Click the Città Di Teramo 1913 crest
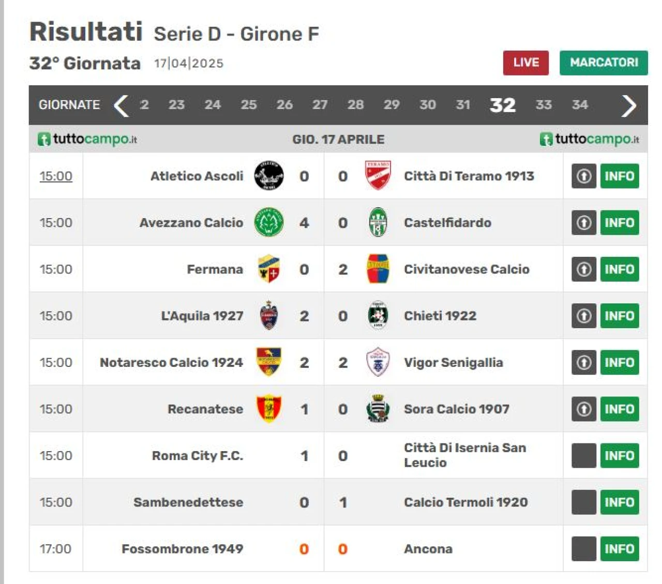 [x=378, y=176]
